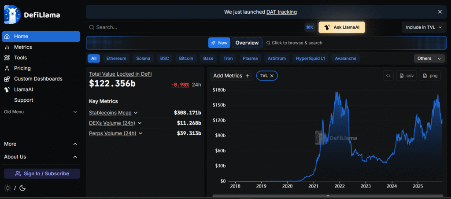Switch to light theme sun icon

pos(8,188)
